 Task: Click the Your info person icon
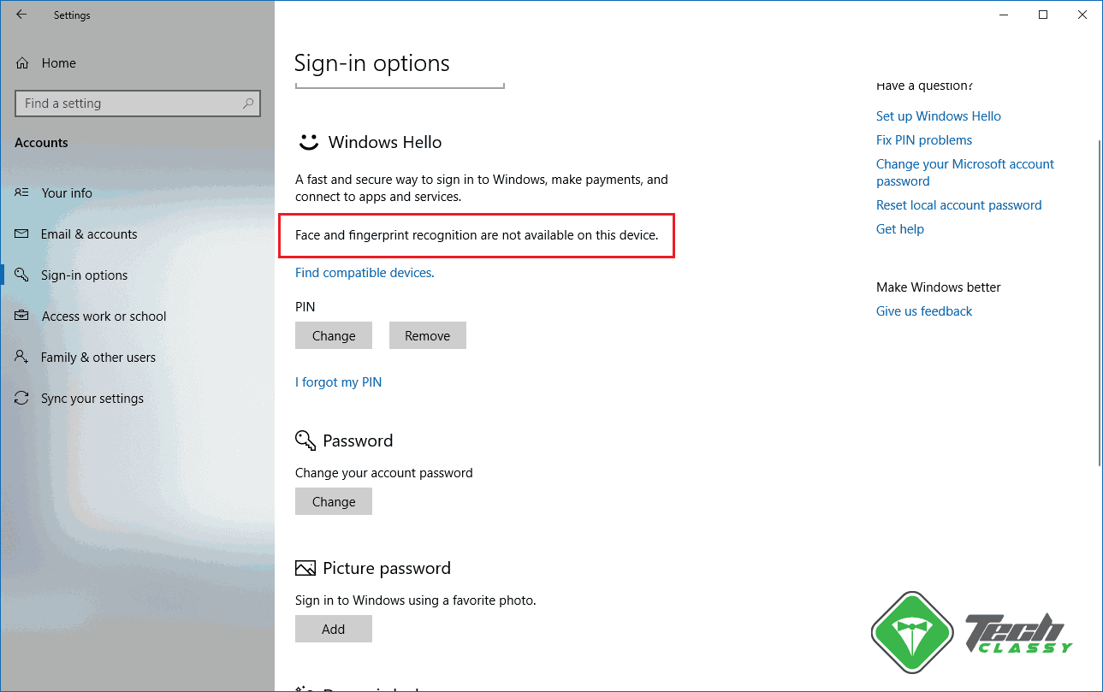point(21,192)
